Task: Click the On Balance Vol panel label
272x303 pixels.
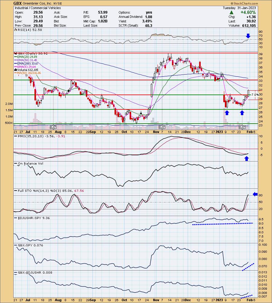Action: pos(29,164)
